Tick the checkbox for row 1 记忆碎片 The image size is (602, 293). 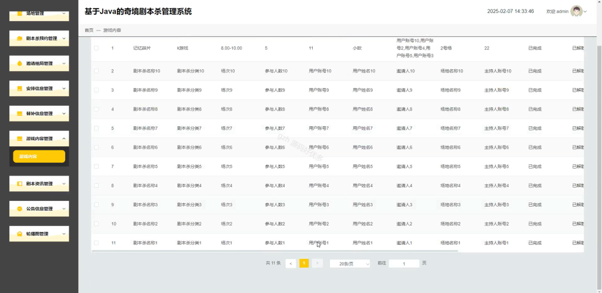pyautogui.click(x=96, y=48)
